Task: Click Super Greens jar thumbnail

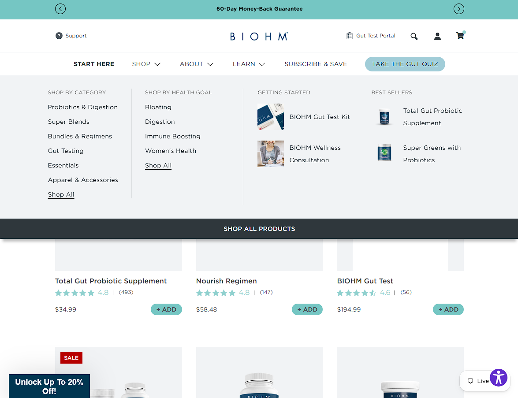Action: tap(384, 153)
